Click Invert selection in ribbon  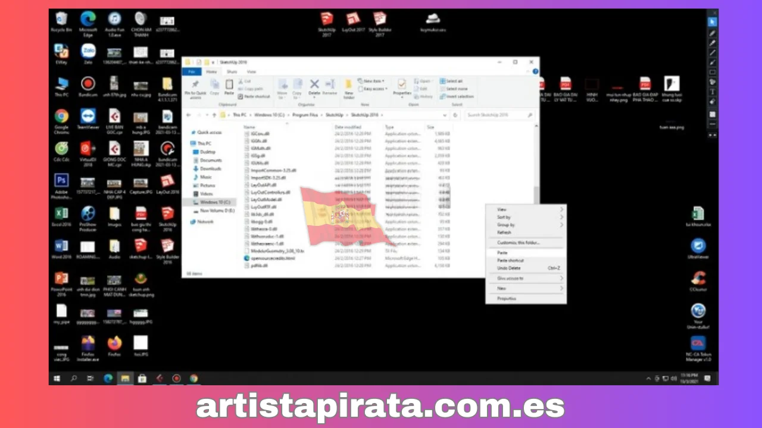pos(457,96)
